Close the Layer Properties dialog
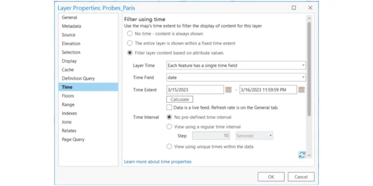This screenshot has height=186, width=373. tap(310, 8)
